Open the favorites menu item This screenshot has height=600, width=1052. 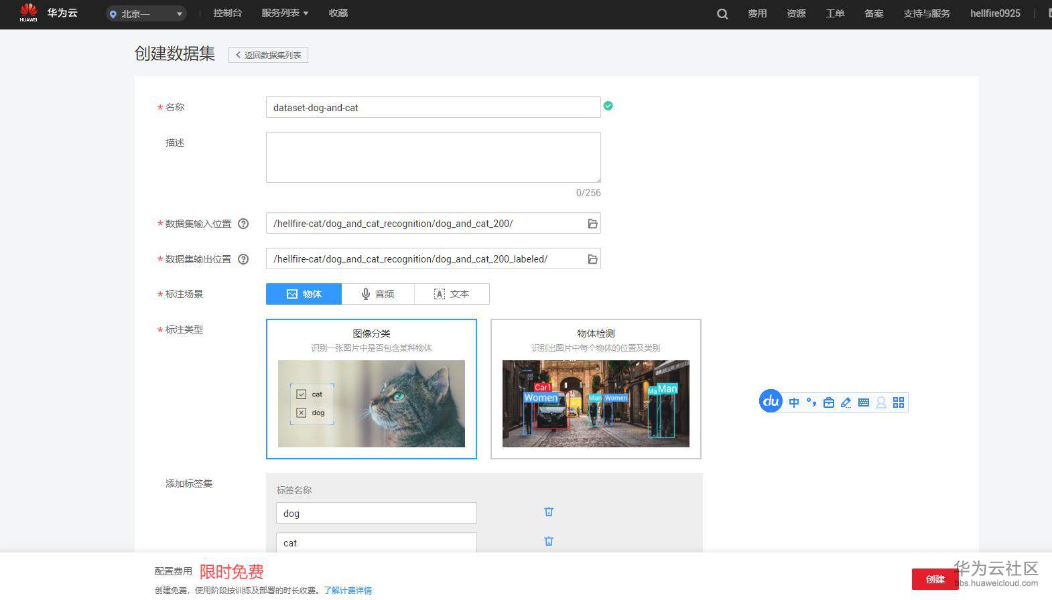point(338,13)
